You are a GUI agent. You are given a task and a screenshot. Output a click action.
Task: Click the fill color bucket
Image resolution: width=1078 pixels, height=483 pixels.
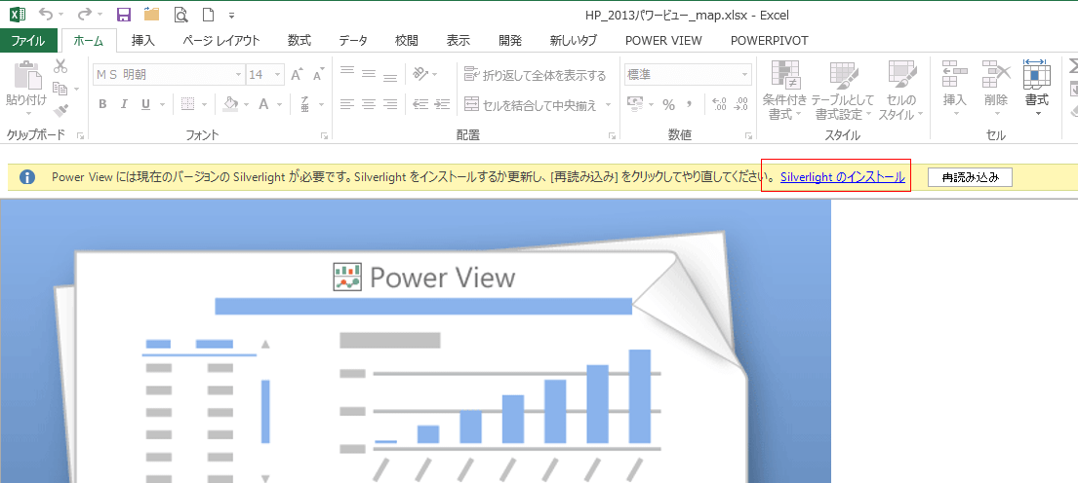point(231,104)
